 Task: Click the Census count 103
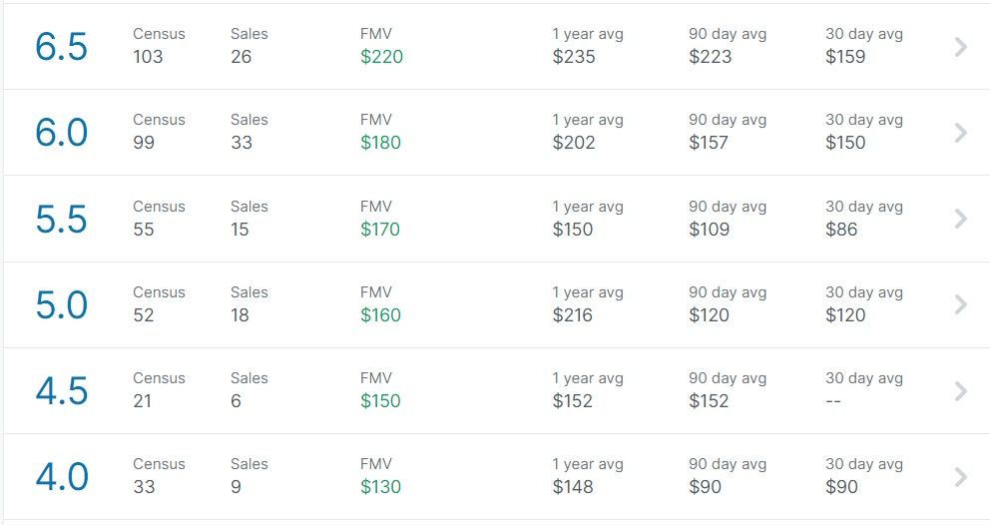tap(148, 56)
